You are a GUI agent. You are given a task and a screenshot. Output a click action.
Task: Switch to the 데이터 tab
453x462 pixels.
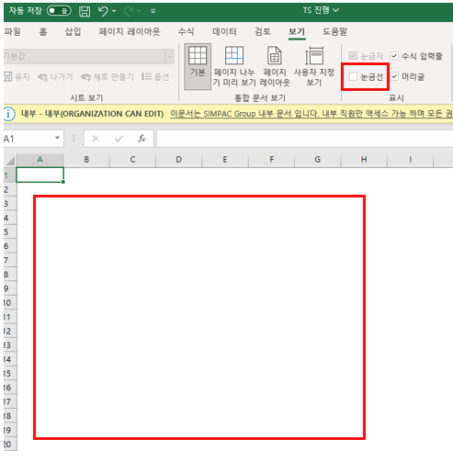pos(224,31)
